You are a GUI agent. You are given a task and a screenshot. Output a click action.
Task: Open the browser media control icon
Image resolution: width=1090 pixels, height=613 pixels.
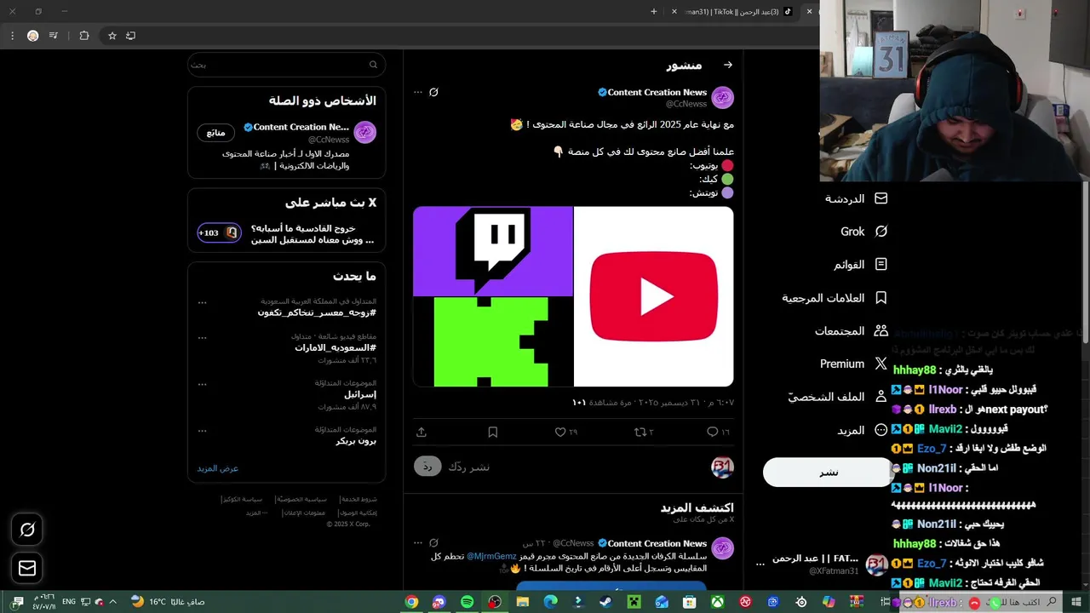tap(53, 36)
